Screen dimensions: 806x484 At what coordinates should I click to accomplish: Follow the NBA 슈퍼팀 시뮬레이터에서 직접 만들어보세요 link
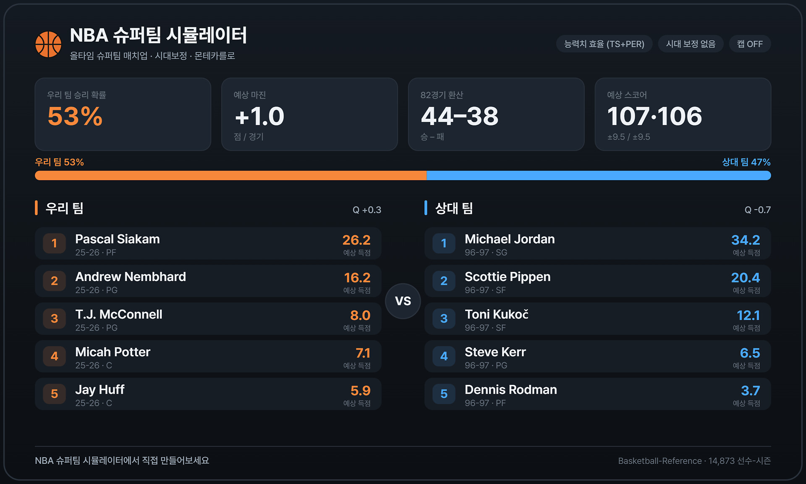[x=122, y=460]
